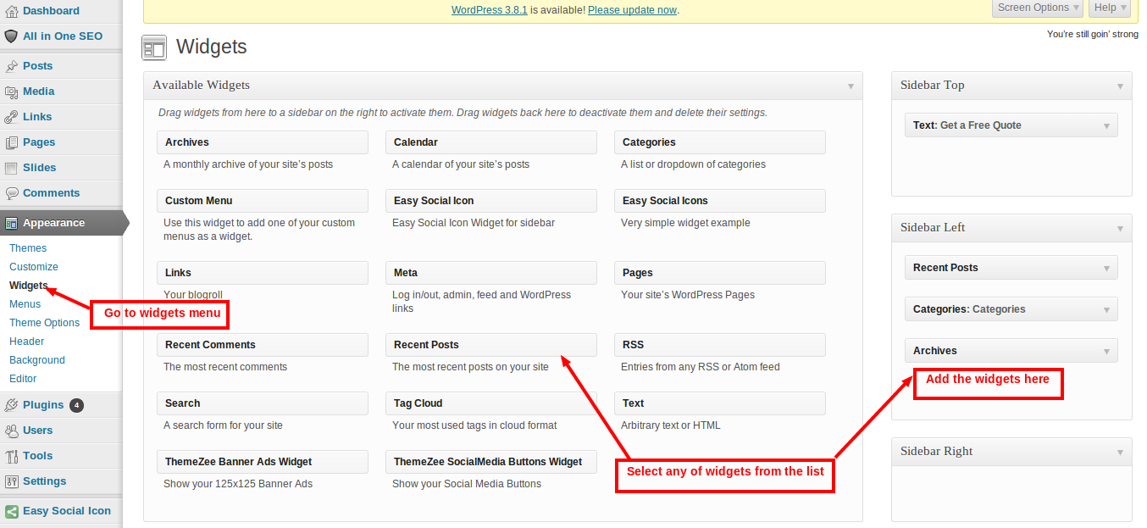Click the Pages icon in sidebar

point(11,142)
